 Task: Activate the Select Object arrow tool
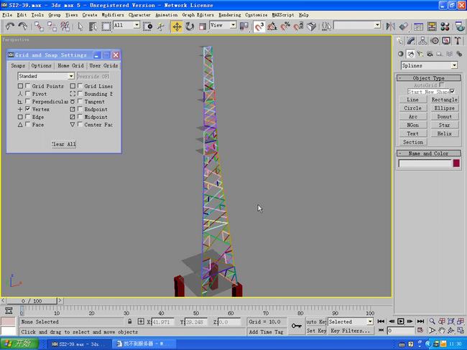[80, 27]
